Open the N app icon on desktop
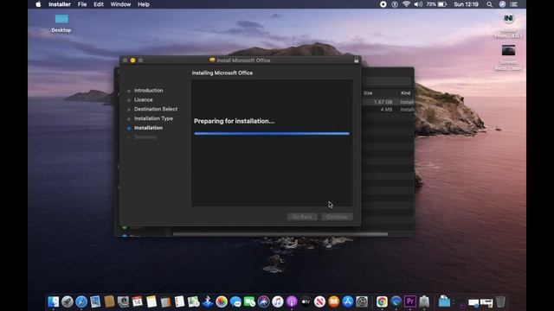Screen dimensions: 554x311 click(508, 26)
